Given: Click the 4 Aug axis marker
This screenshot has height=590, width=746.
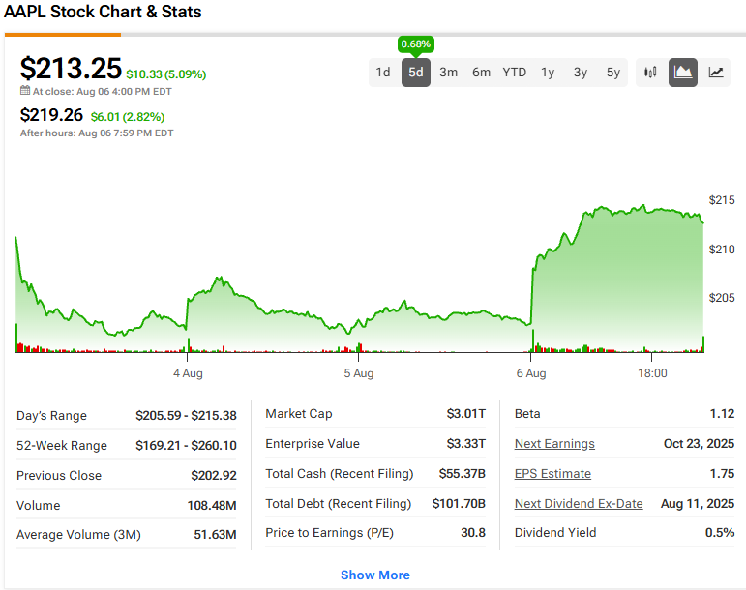Looking at the screenshot, I should click(x=188, y=373).
